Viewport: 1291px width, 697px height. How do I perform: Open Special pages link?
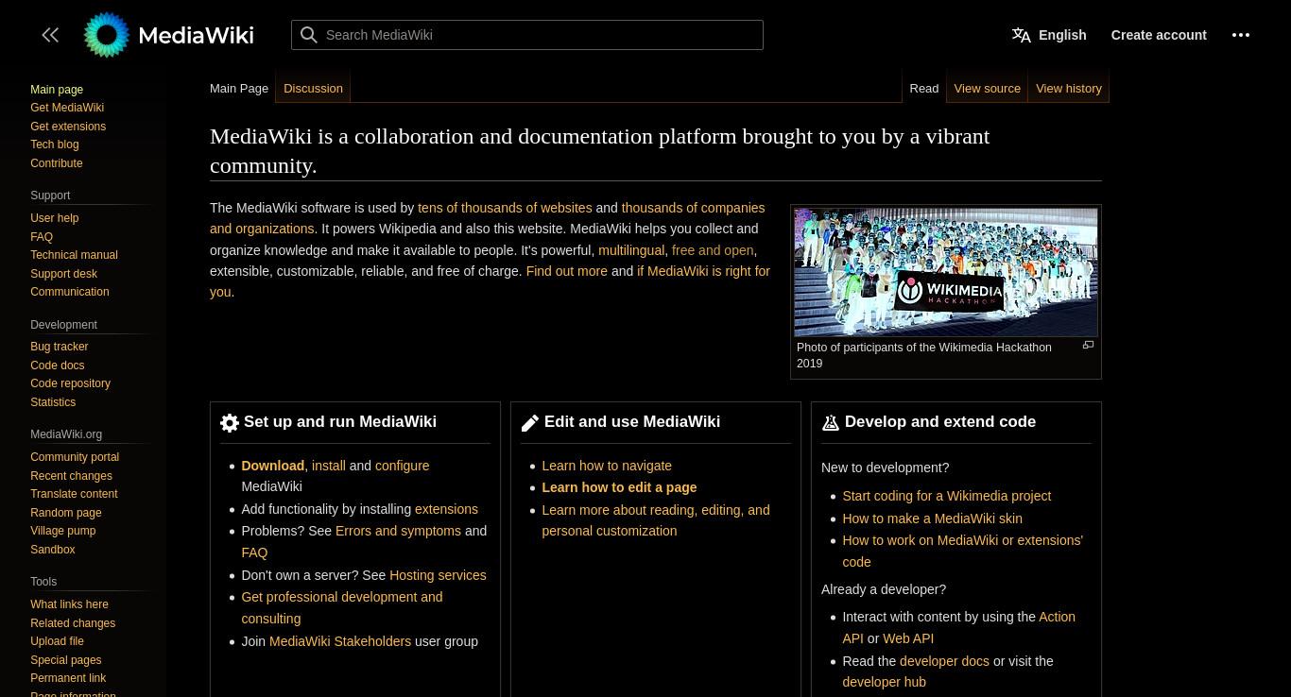tap(65, 660)
